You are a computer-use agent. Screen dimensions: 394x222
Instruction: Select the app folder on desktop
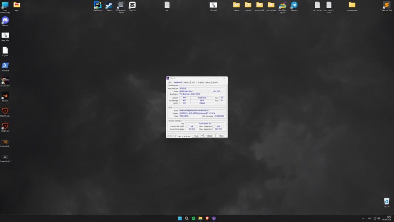click(x=17, y=6)
